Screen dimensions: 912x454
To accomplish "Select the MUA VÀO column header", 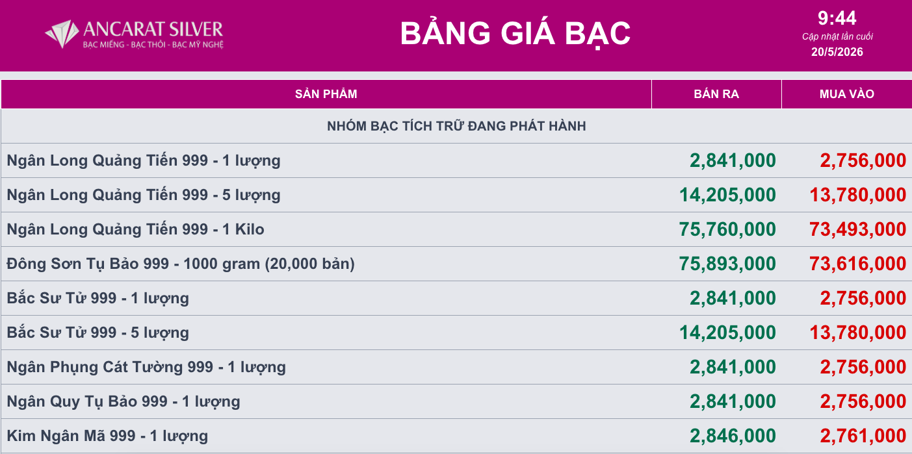I will [x=847, y=94].
